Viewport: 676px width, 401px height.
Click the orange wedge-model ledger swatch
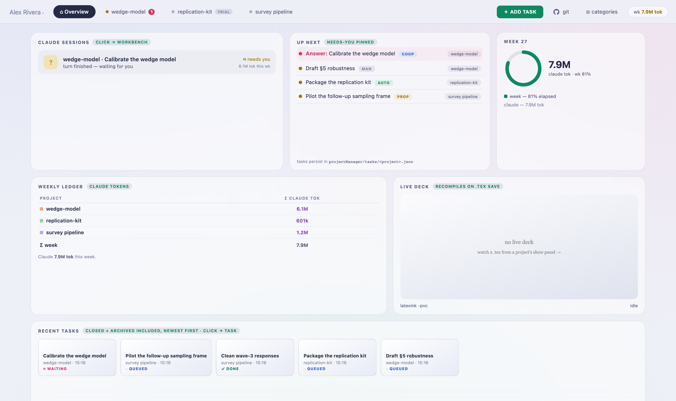click(41, 209)
